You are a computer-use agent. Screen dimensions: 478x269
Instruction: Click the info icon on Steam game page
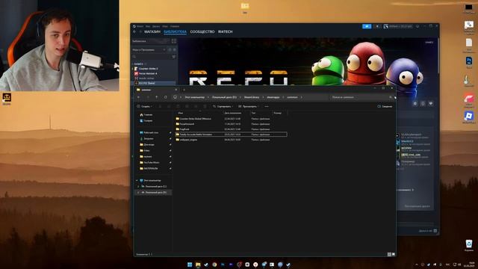pyautogui.click(x=423, y=104)
